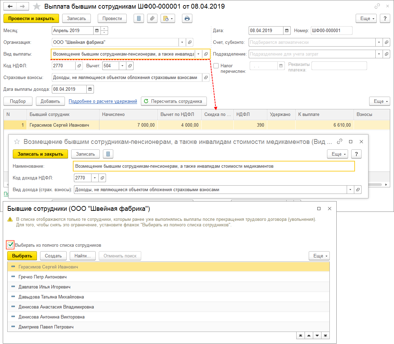Add document to favorites with the star icon
394x344 pixels.
(x=37, y=7)
